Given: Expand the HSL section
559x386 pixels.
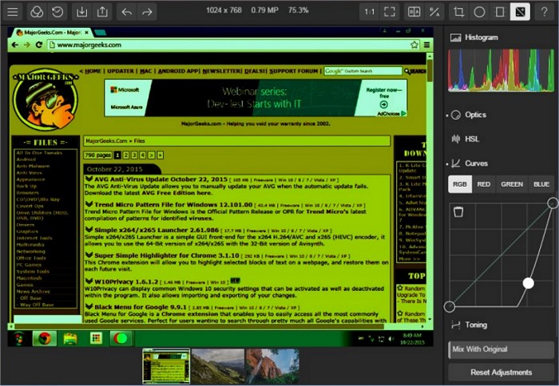Looking at the screenshot, I should 466,139.
